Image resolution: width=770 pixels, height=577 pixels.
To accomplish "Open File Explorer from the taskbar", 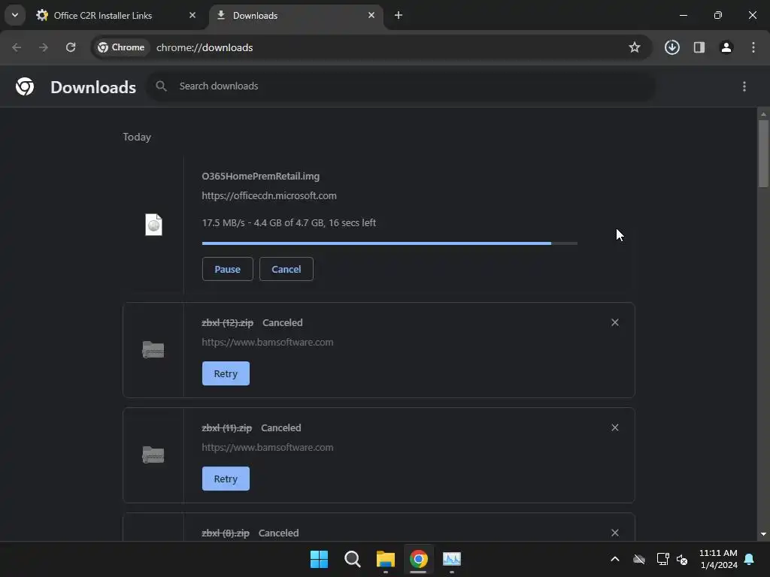I will [x=386, y=559].
